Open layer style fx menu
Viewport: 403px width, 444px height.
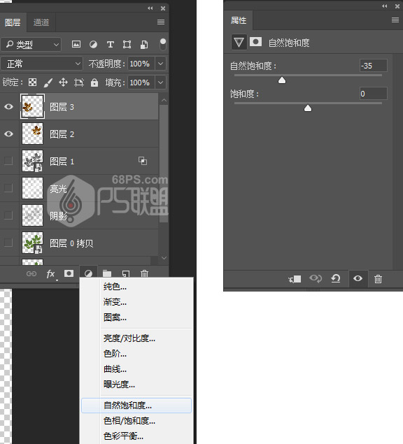(x=50, y=274)
